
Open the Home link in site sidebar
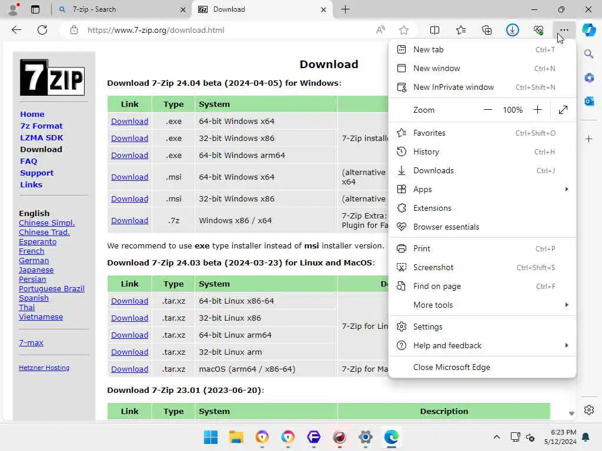32,115
